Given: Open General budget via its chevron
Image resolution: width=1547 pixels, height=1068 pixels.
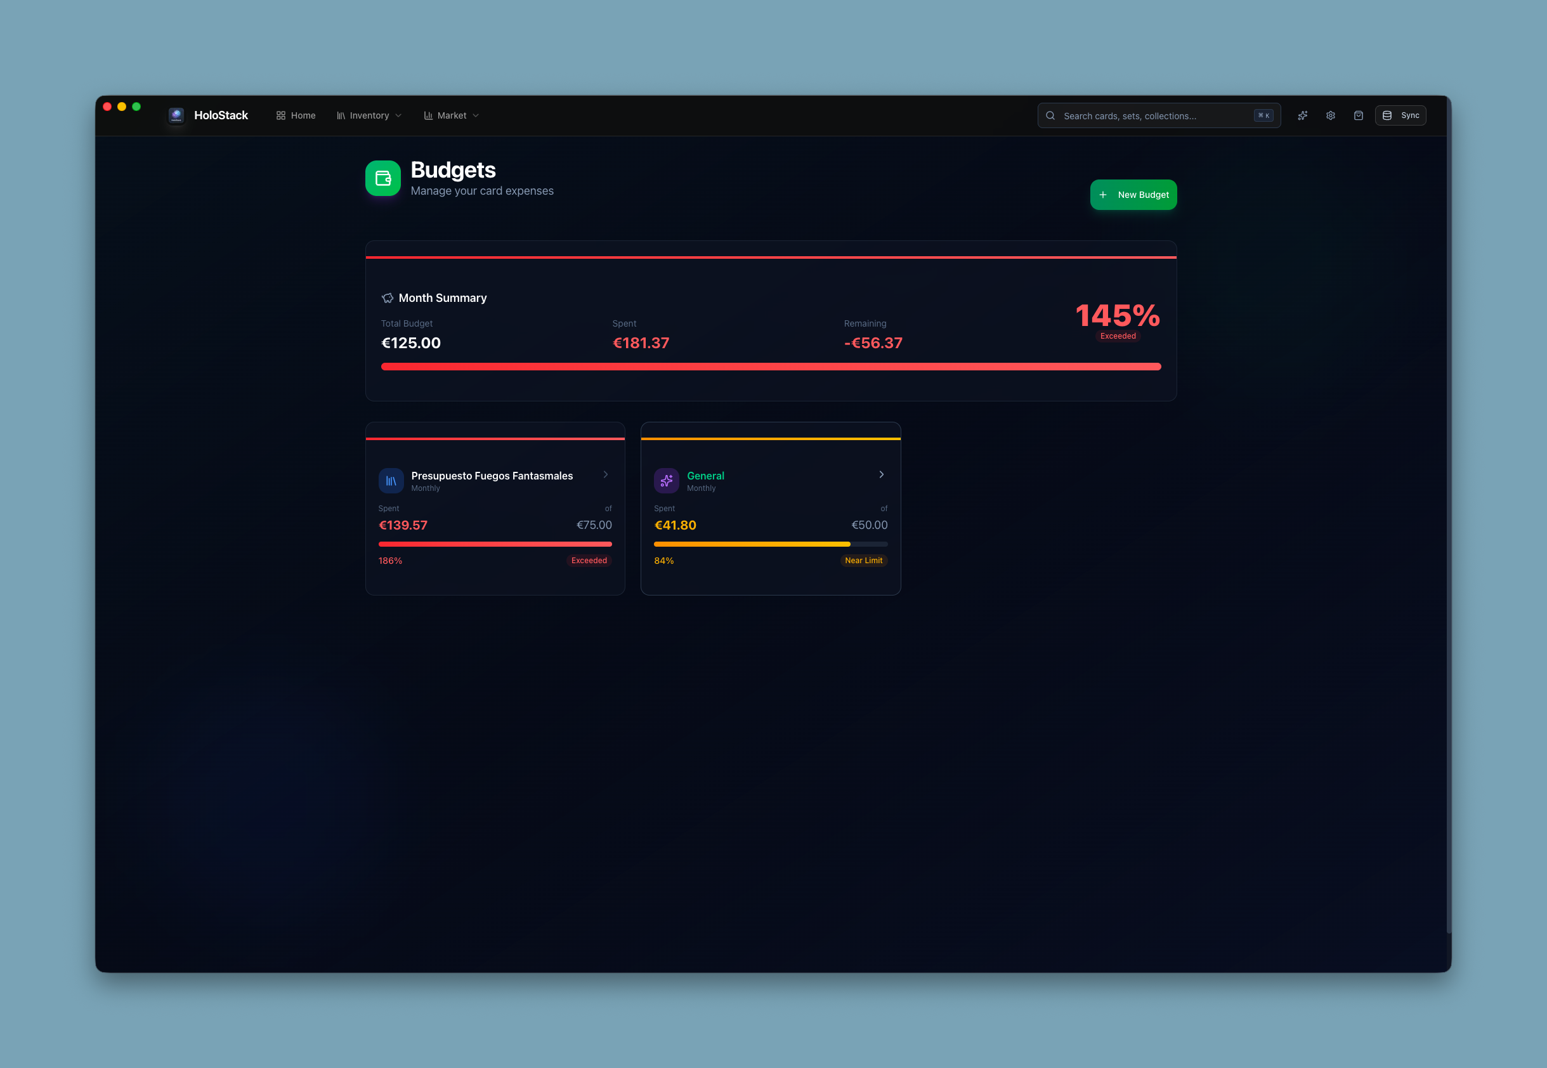Looking at the screenshot, I should point(881,474).
